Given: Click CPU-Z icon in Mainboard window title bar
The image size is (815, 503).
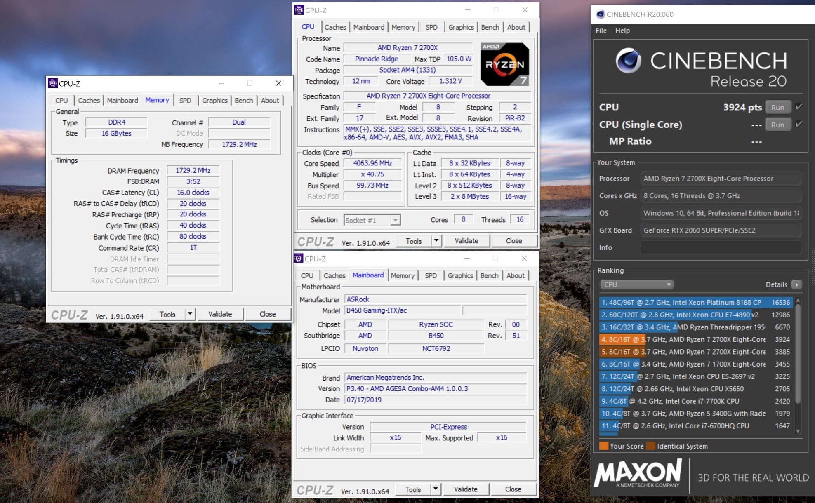Looking at the screenshot, I should (x=298, y=259).
